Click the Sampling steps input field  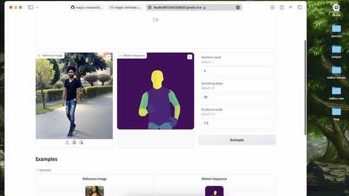237,97
